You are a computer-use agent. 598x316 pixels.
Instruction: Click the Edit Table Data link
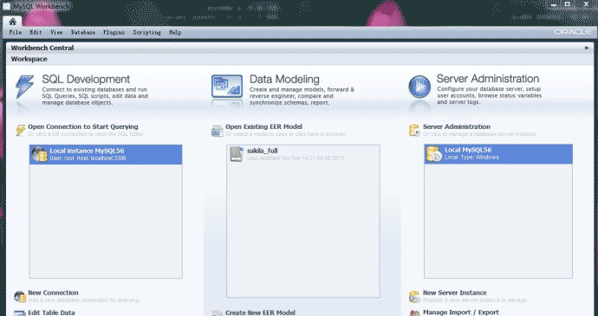click(x=51, y=313)
